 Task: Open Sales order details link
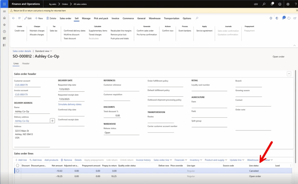click(x=22, y=51)
